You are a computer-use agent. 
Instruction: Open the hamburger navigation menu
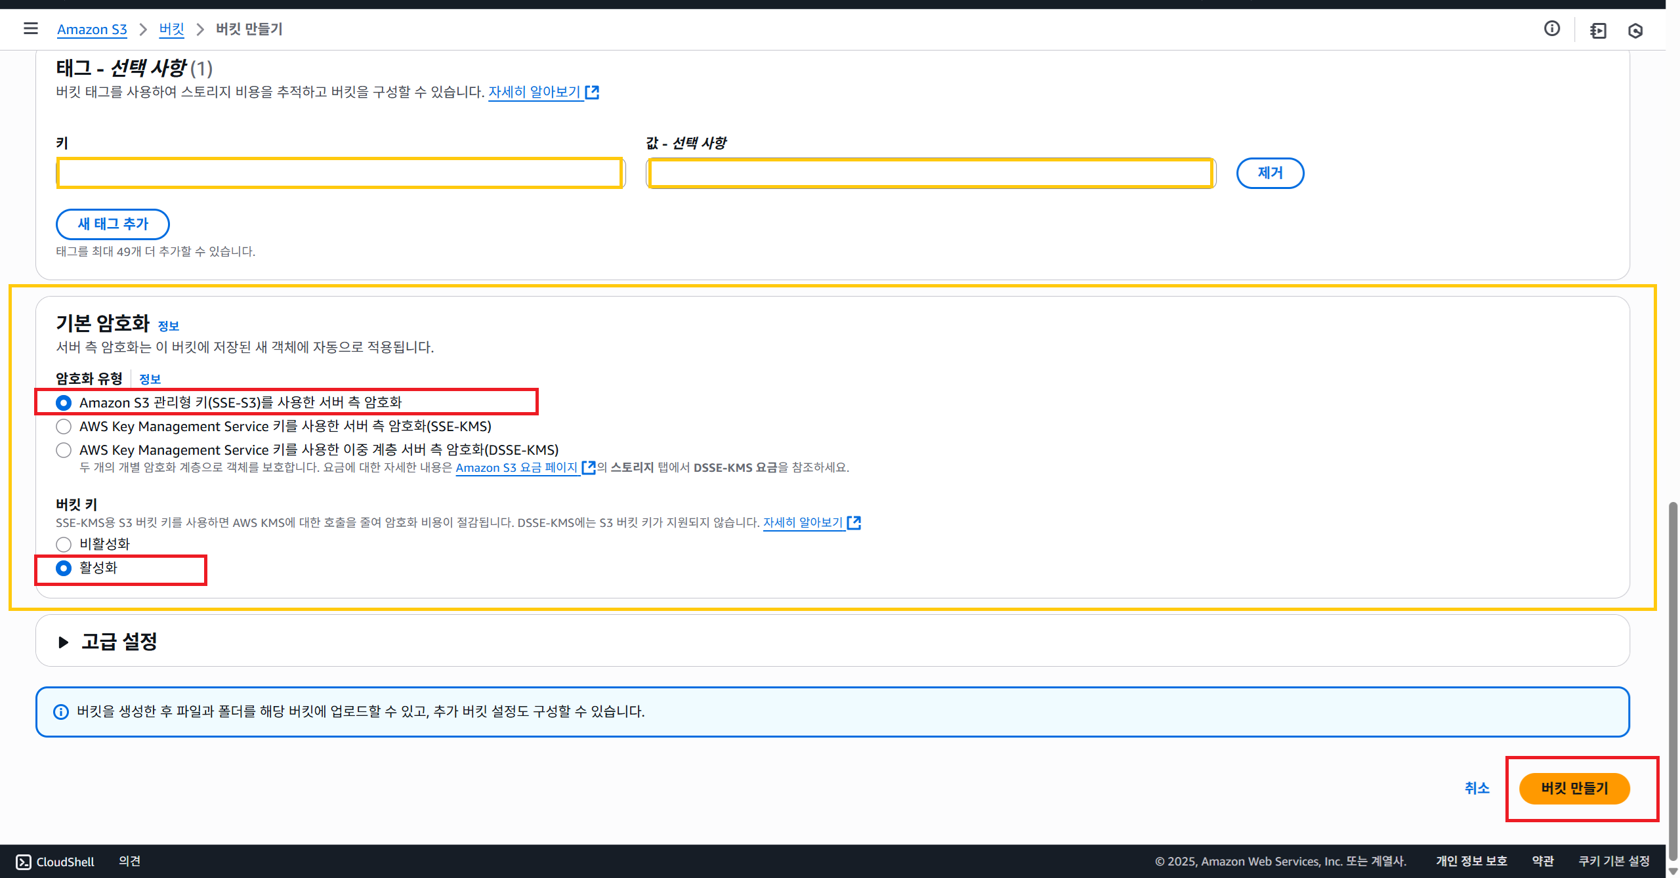point(30,29)
